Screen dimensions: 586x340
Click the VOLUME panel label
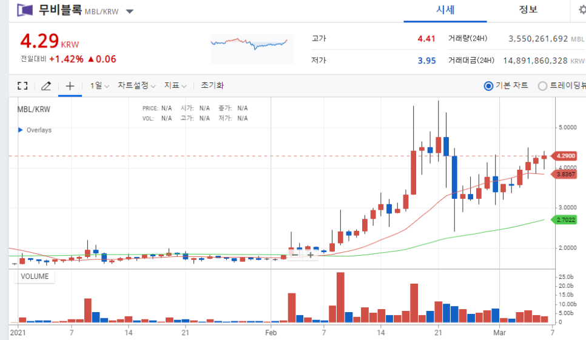click(x=35, y=276)
